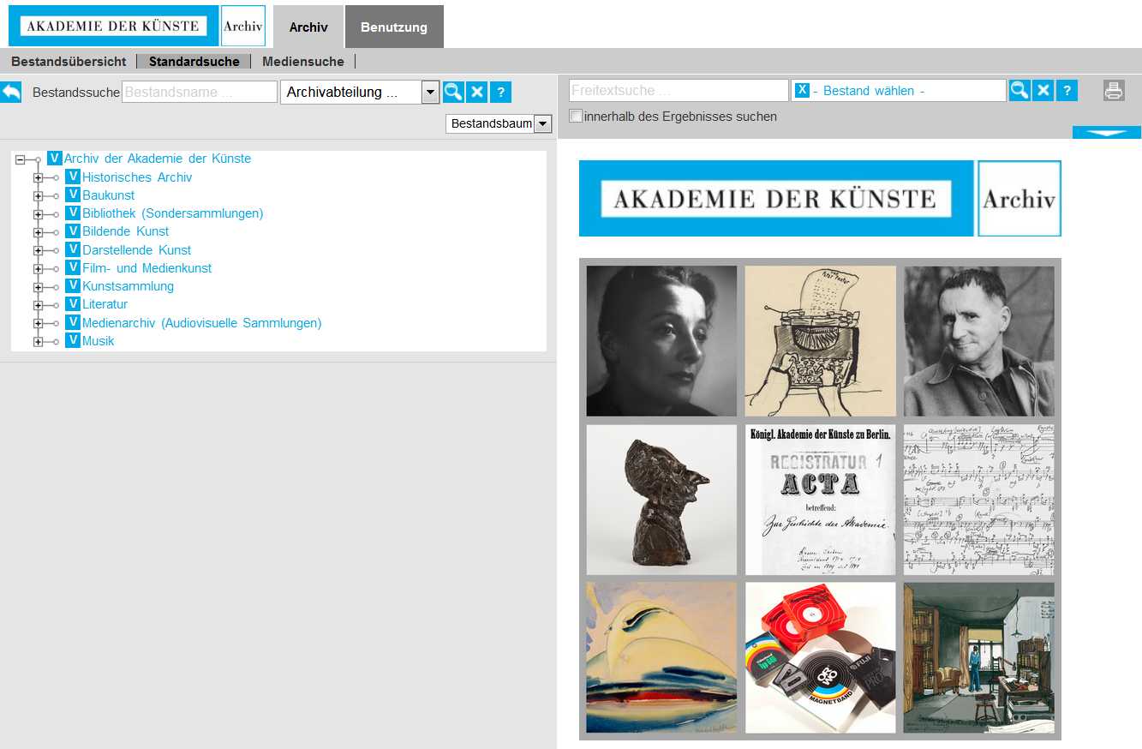The height and width of the screenshot is (749, 1142).
Task: Expand the Baukunst tree node
Action: (x=38, y=195)
